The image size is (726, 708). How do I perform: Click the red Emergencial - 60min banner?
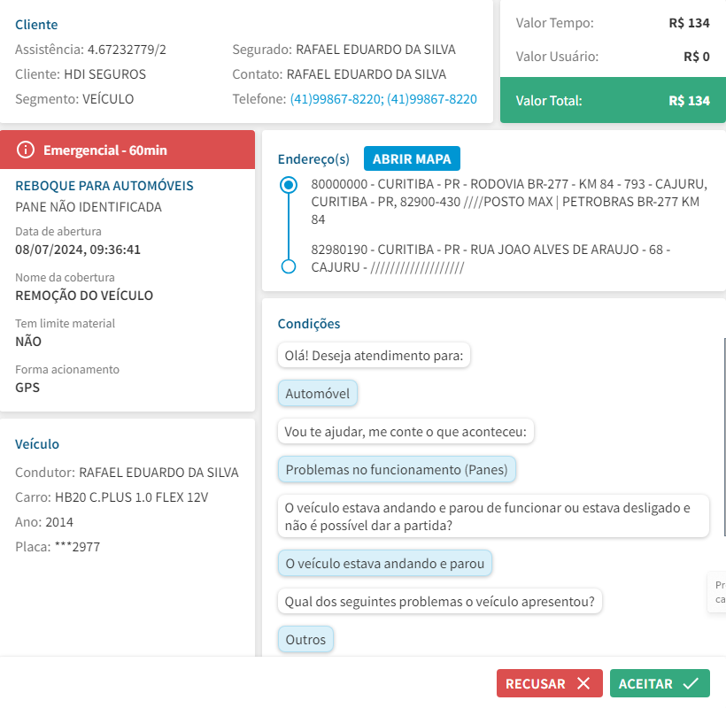click(x=127, y=150)
